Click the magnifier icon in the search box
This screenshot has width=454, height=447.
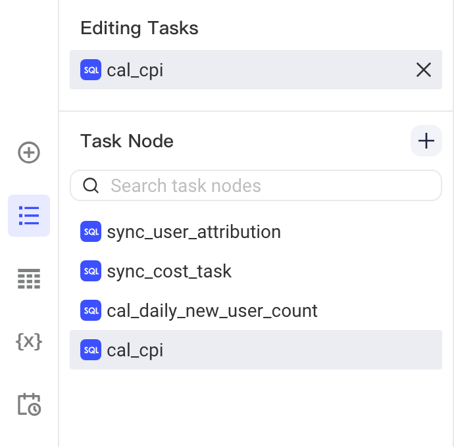(91, 185)
